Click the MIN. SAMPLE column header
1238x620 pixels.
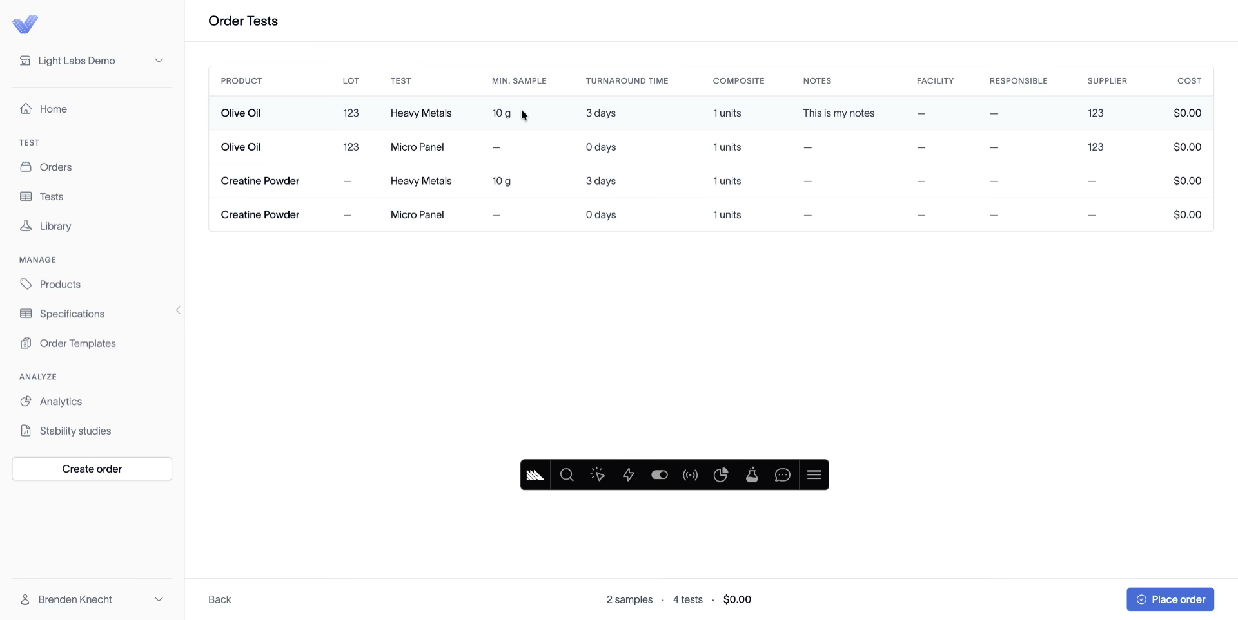(519, 81)
